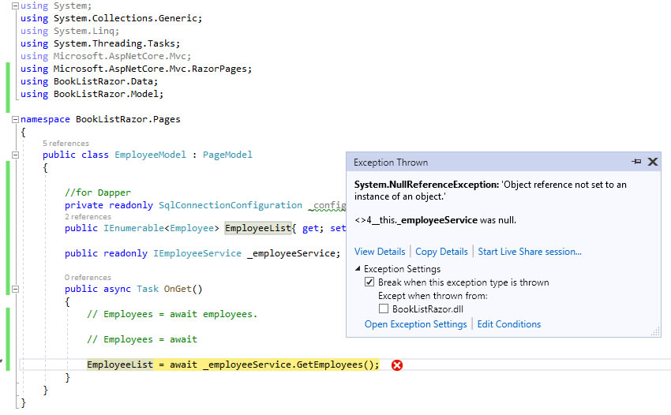Open Exception Settings link

(x=415, y=324)
